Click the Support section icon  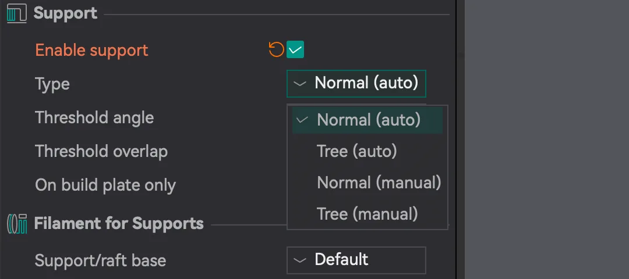[17, 13]
